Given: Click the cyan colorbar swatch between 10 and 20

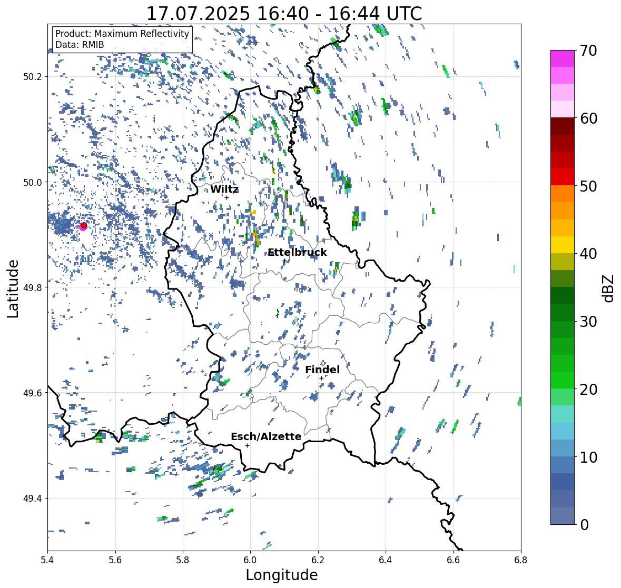Looking at the screenshot, I should [563, 431].
